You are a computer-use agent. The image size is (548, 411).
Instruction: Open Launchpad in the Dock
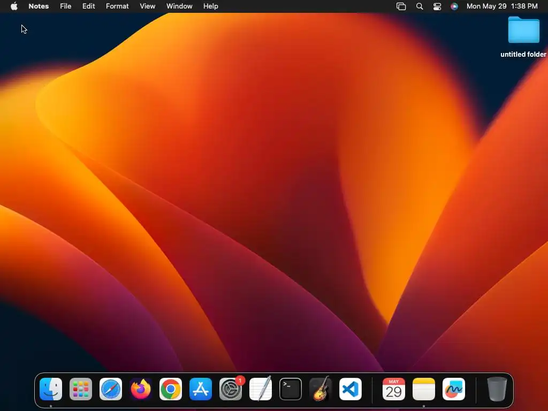click(81, 389)
